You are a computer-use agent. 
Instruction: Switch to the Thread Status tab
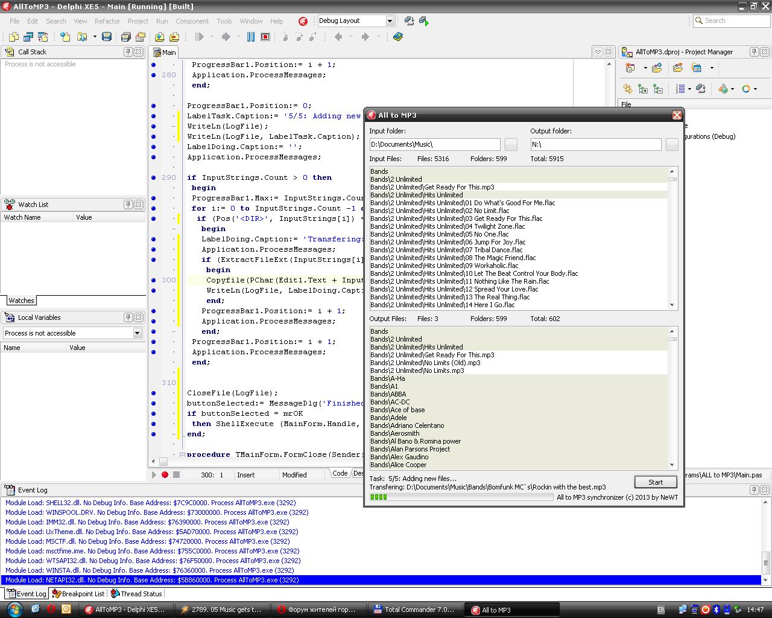137,594
